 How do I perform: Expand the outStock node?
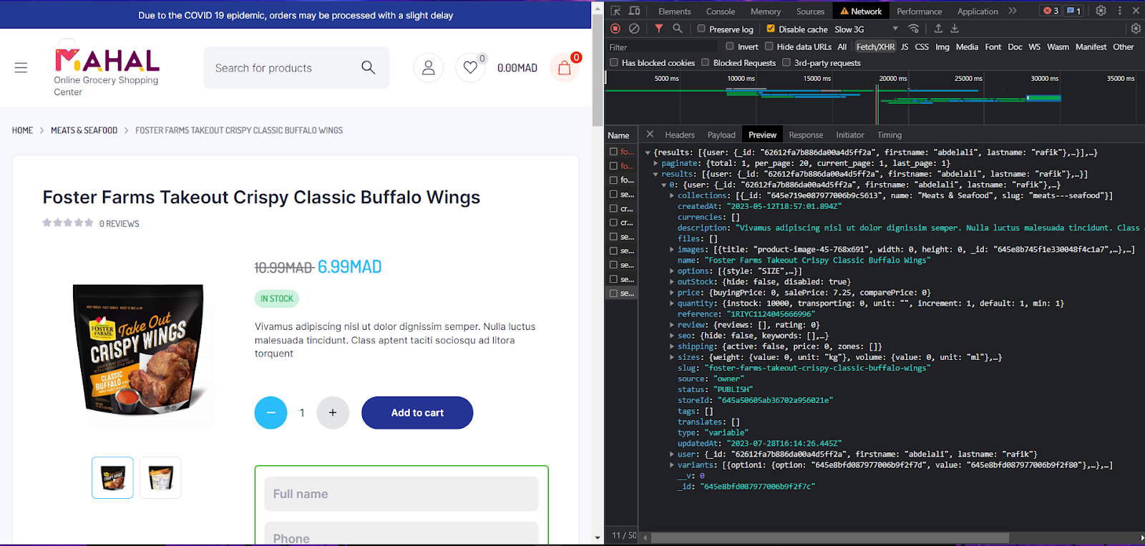point(672,282)
